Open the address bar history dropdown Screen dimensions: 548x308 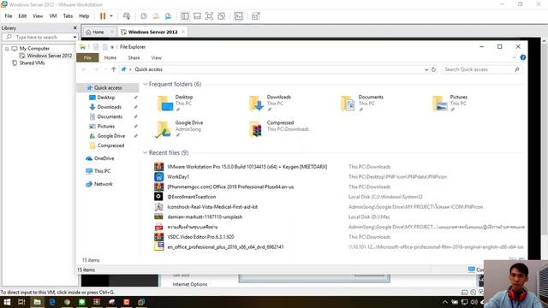[426, 69]
